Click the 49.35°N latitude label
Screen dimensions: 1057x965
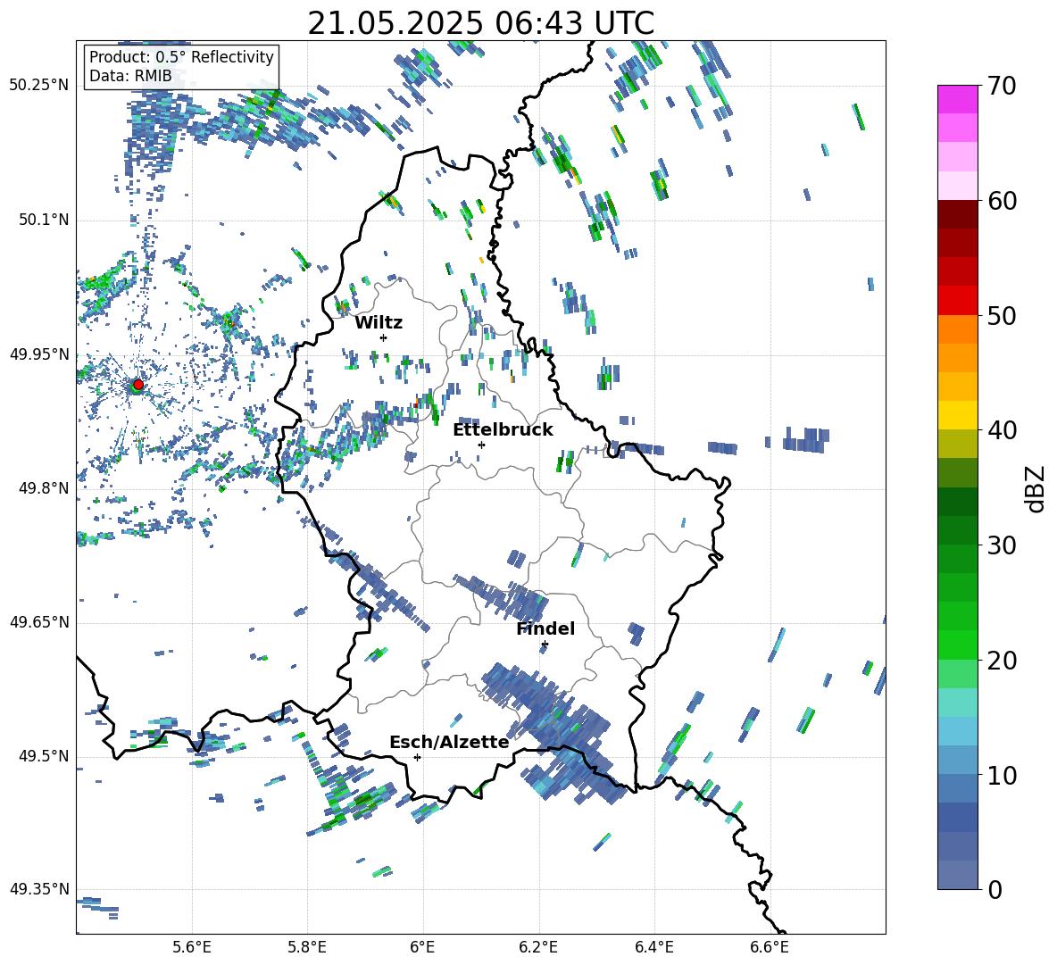pyautogui.click(x=39, y=889)
